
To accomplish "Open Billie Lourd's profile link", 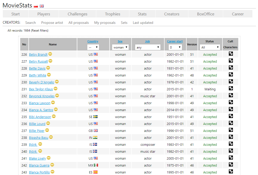I will pyautogui.click(x=37, y=124).
